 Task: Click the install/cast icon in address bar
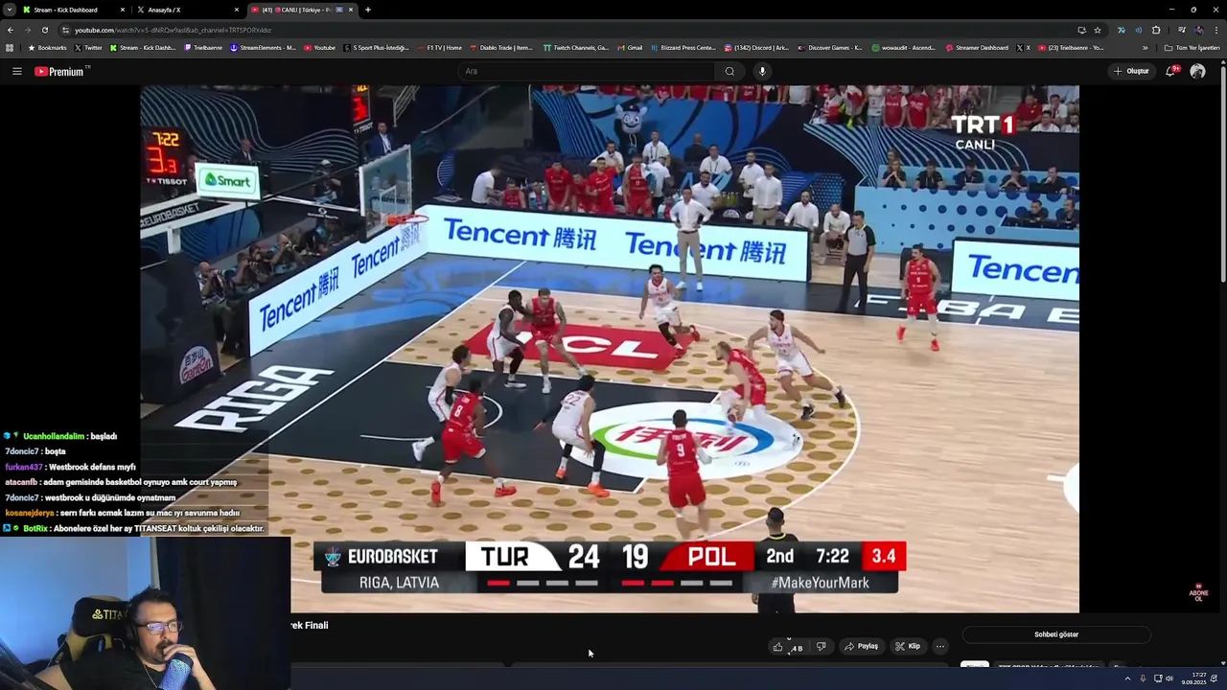(1081, 30)
